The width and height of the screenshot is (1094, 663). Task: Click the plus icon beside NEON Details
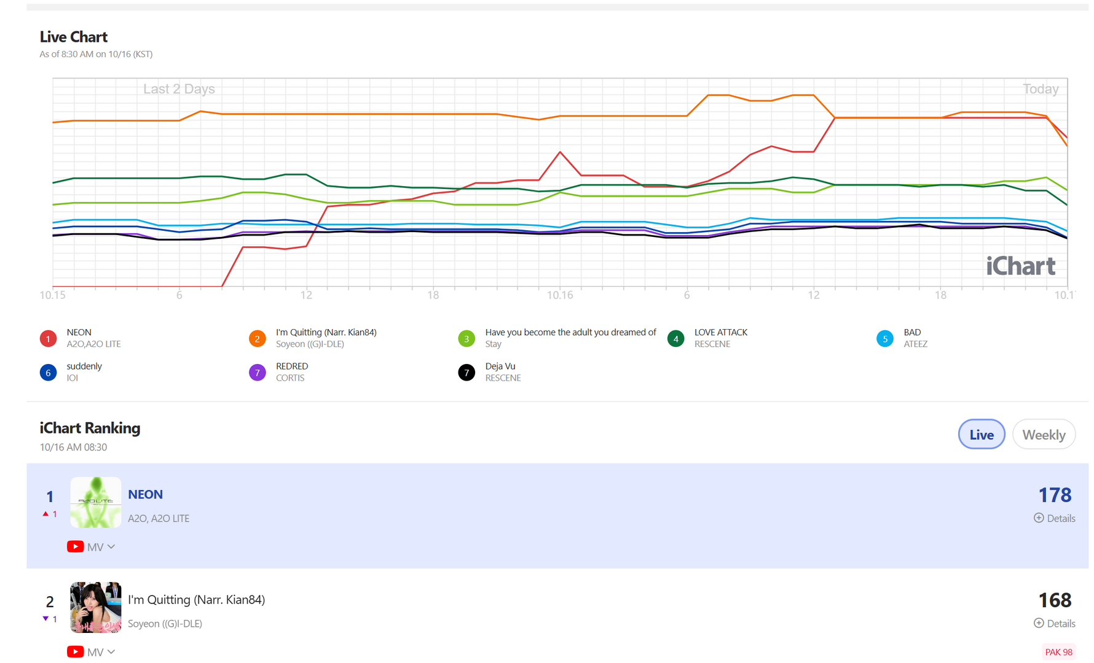click(x=1039, y=518)
